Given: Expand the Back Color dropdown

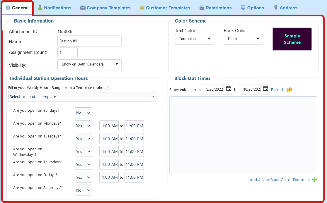Looking at the screenshot, I should (x=243, y=39).
